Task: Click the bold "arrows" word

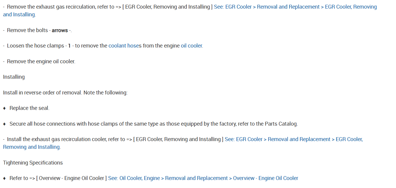Action: [60, 30]
